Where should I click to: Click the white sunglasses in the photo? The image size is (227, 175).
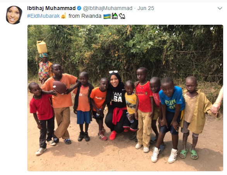point(113,72)
